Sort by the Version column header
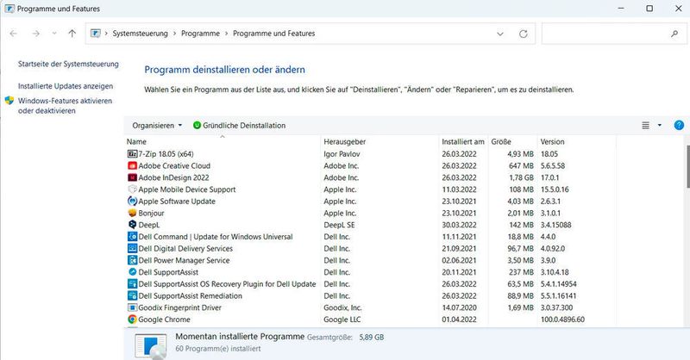Viewport: 690px width, 360px height. pyautogui.click(x=577, y=141)
